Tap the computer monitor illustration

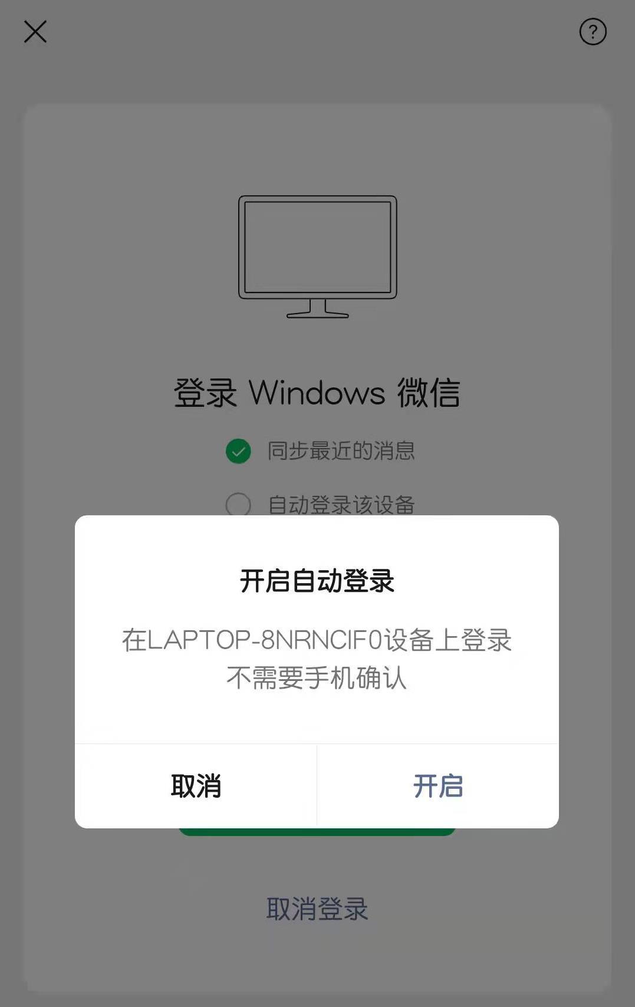click(x=318, y=257)
